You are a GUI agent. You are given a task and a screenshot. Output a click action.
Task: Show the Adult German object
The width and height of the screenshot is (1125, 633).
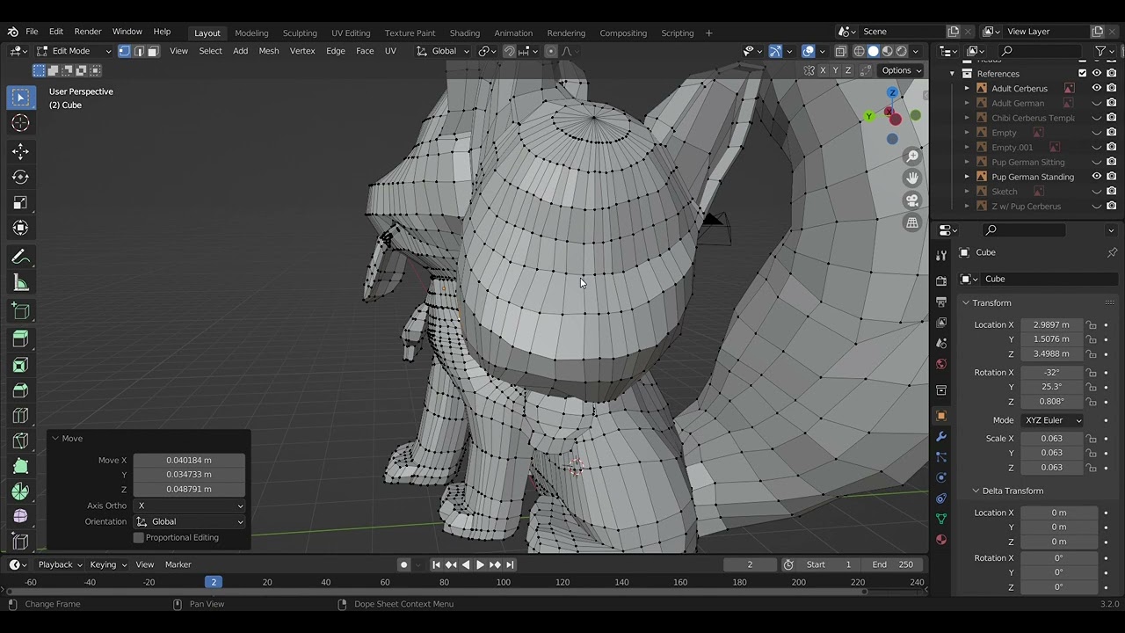click(1096, 103)
